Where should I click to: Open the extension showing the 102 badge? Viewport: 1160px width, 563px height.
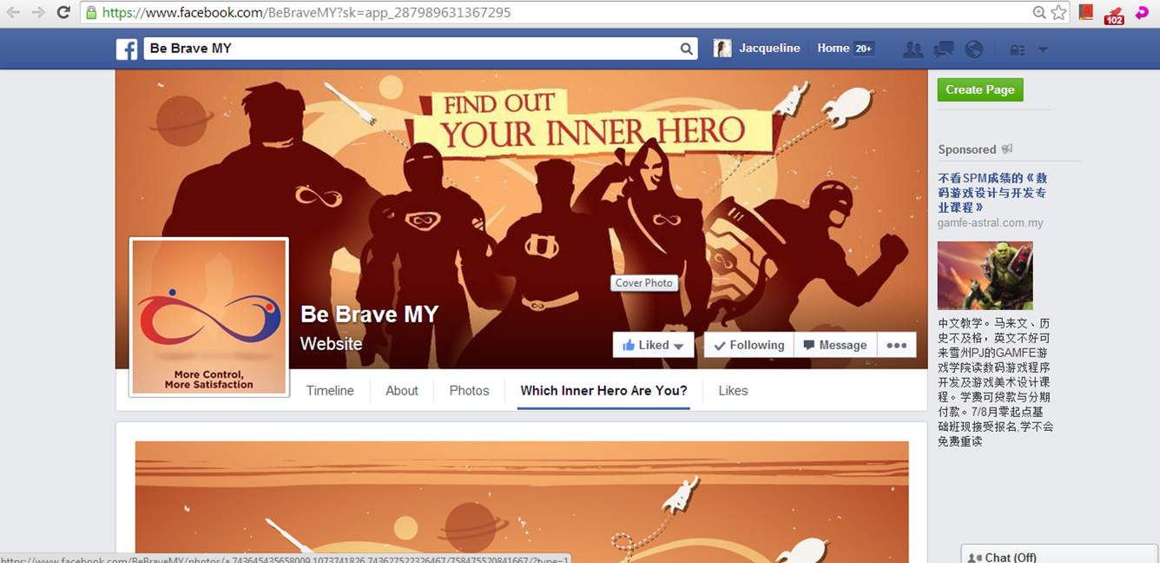(1114, 14)
